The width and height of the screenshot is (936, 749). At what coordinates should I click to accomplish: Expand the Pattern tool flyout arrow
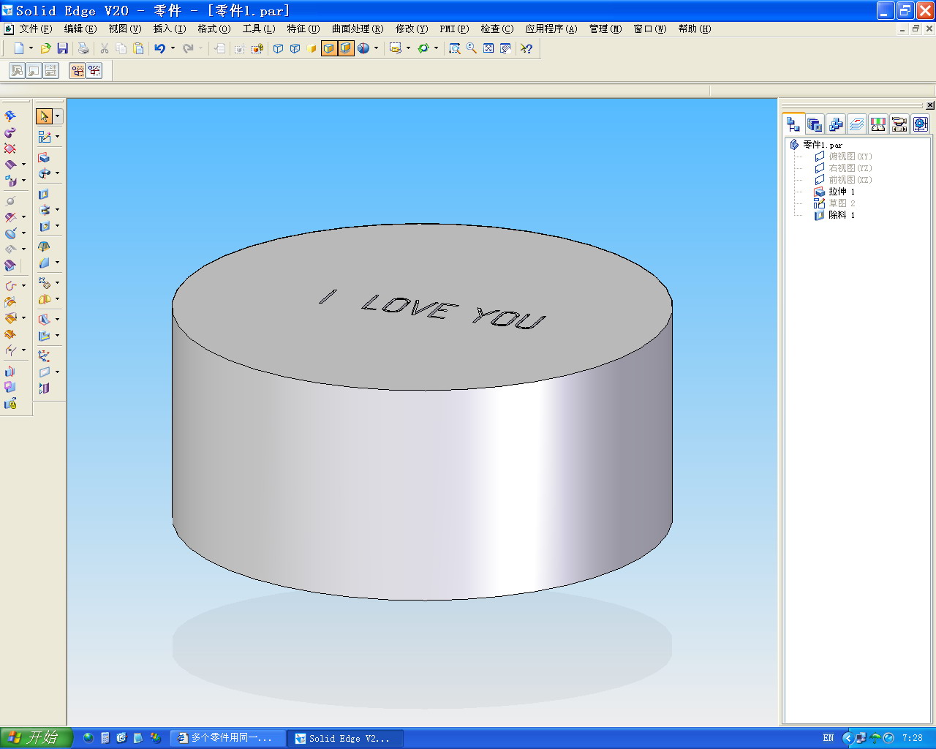tap(57, 283)
